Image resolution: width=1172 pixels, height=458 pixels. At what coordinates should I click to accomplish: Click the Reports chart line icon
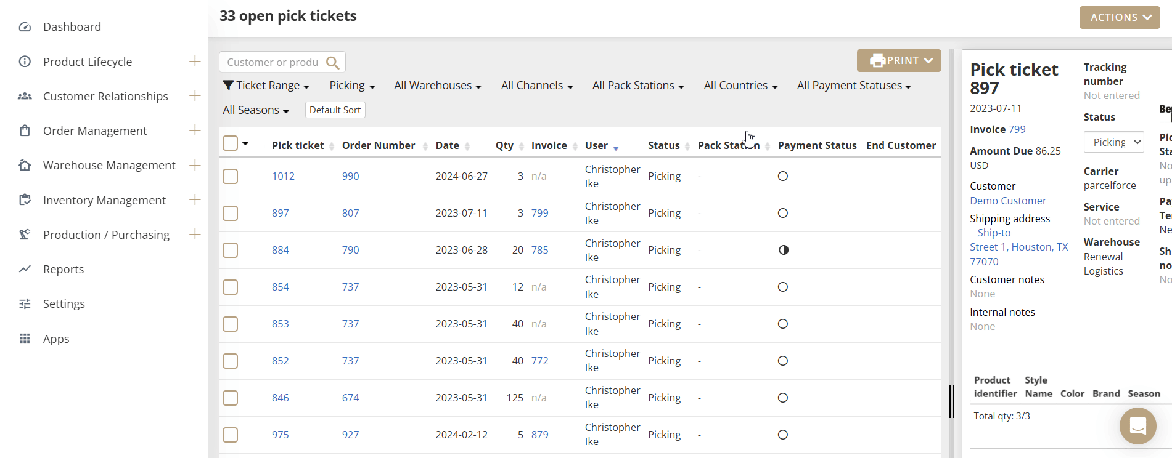[25, 269]
